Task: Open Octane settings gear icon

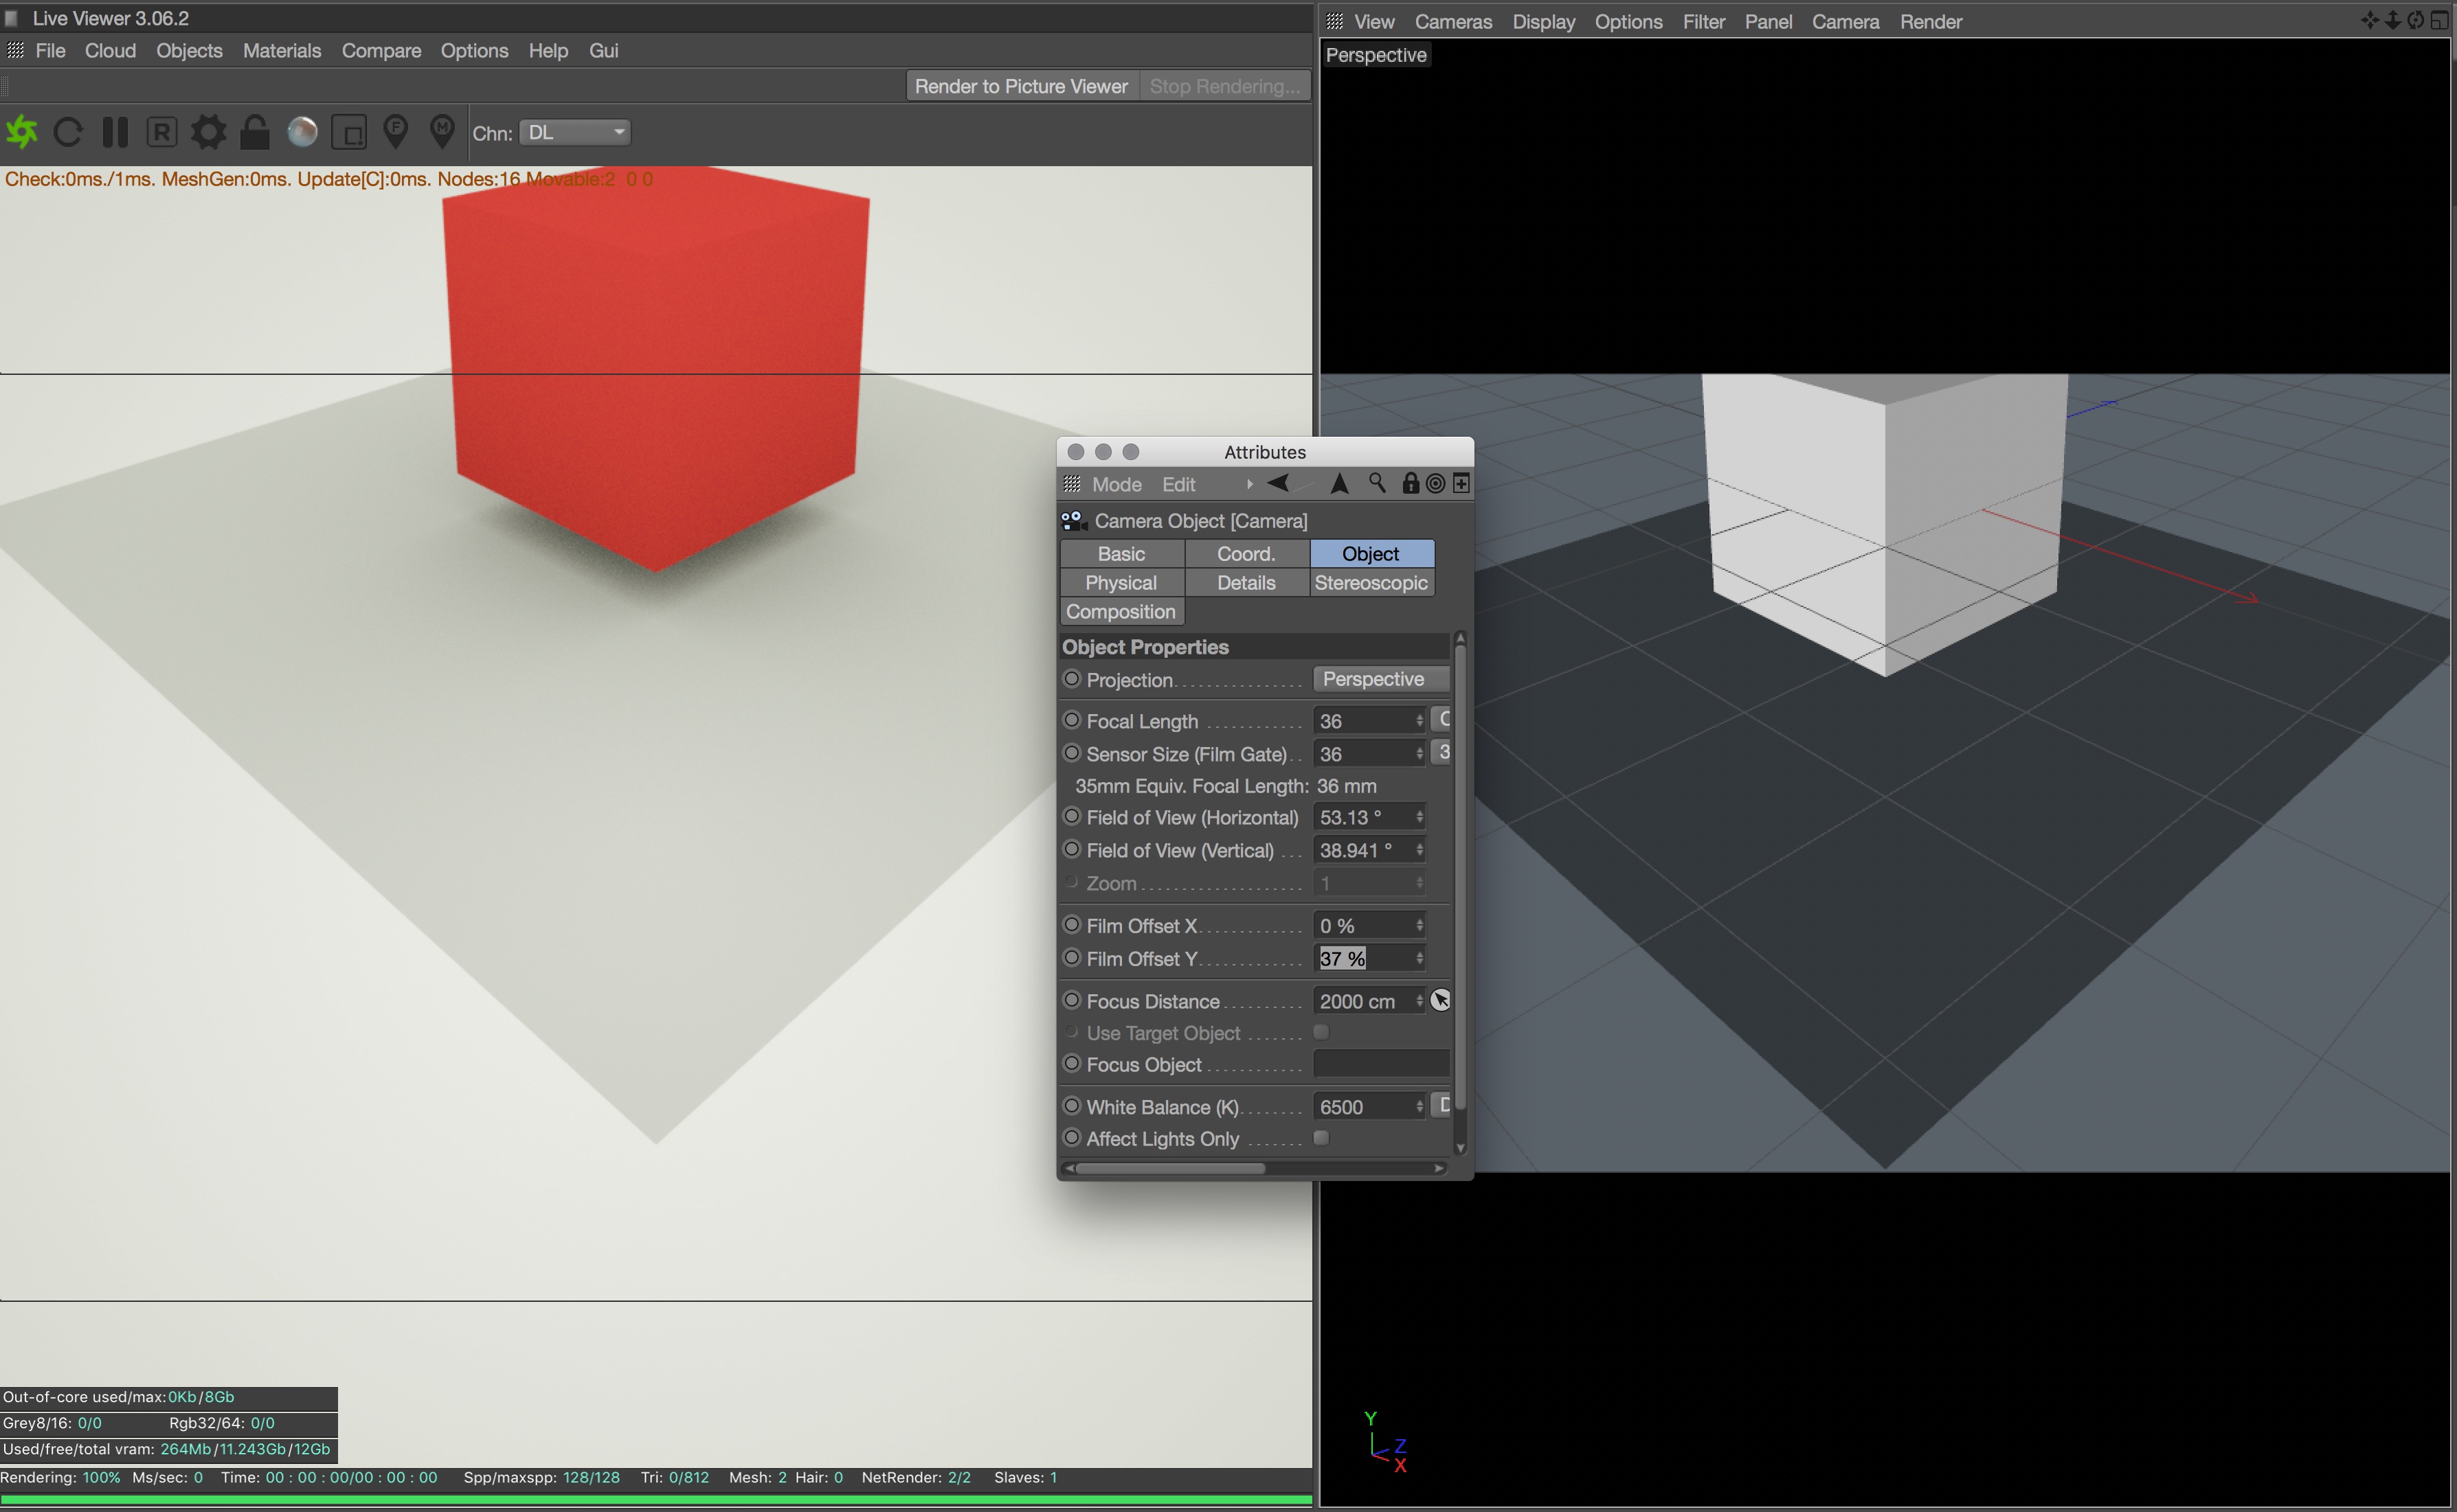Action: pos(208,132)
